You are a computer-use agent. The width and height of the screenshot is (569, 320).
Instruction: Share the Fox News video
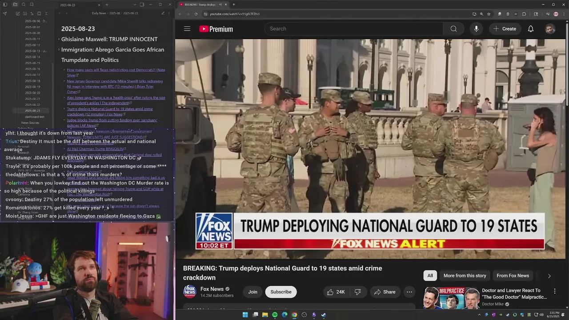385,292
